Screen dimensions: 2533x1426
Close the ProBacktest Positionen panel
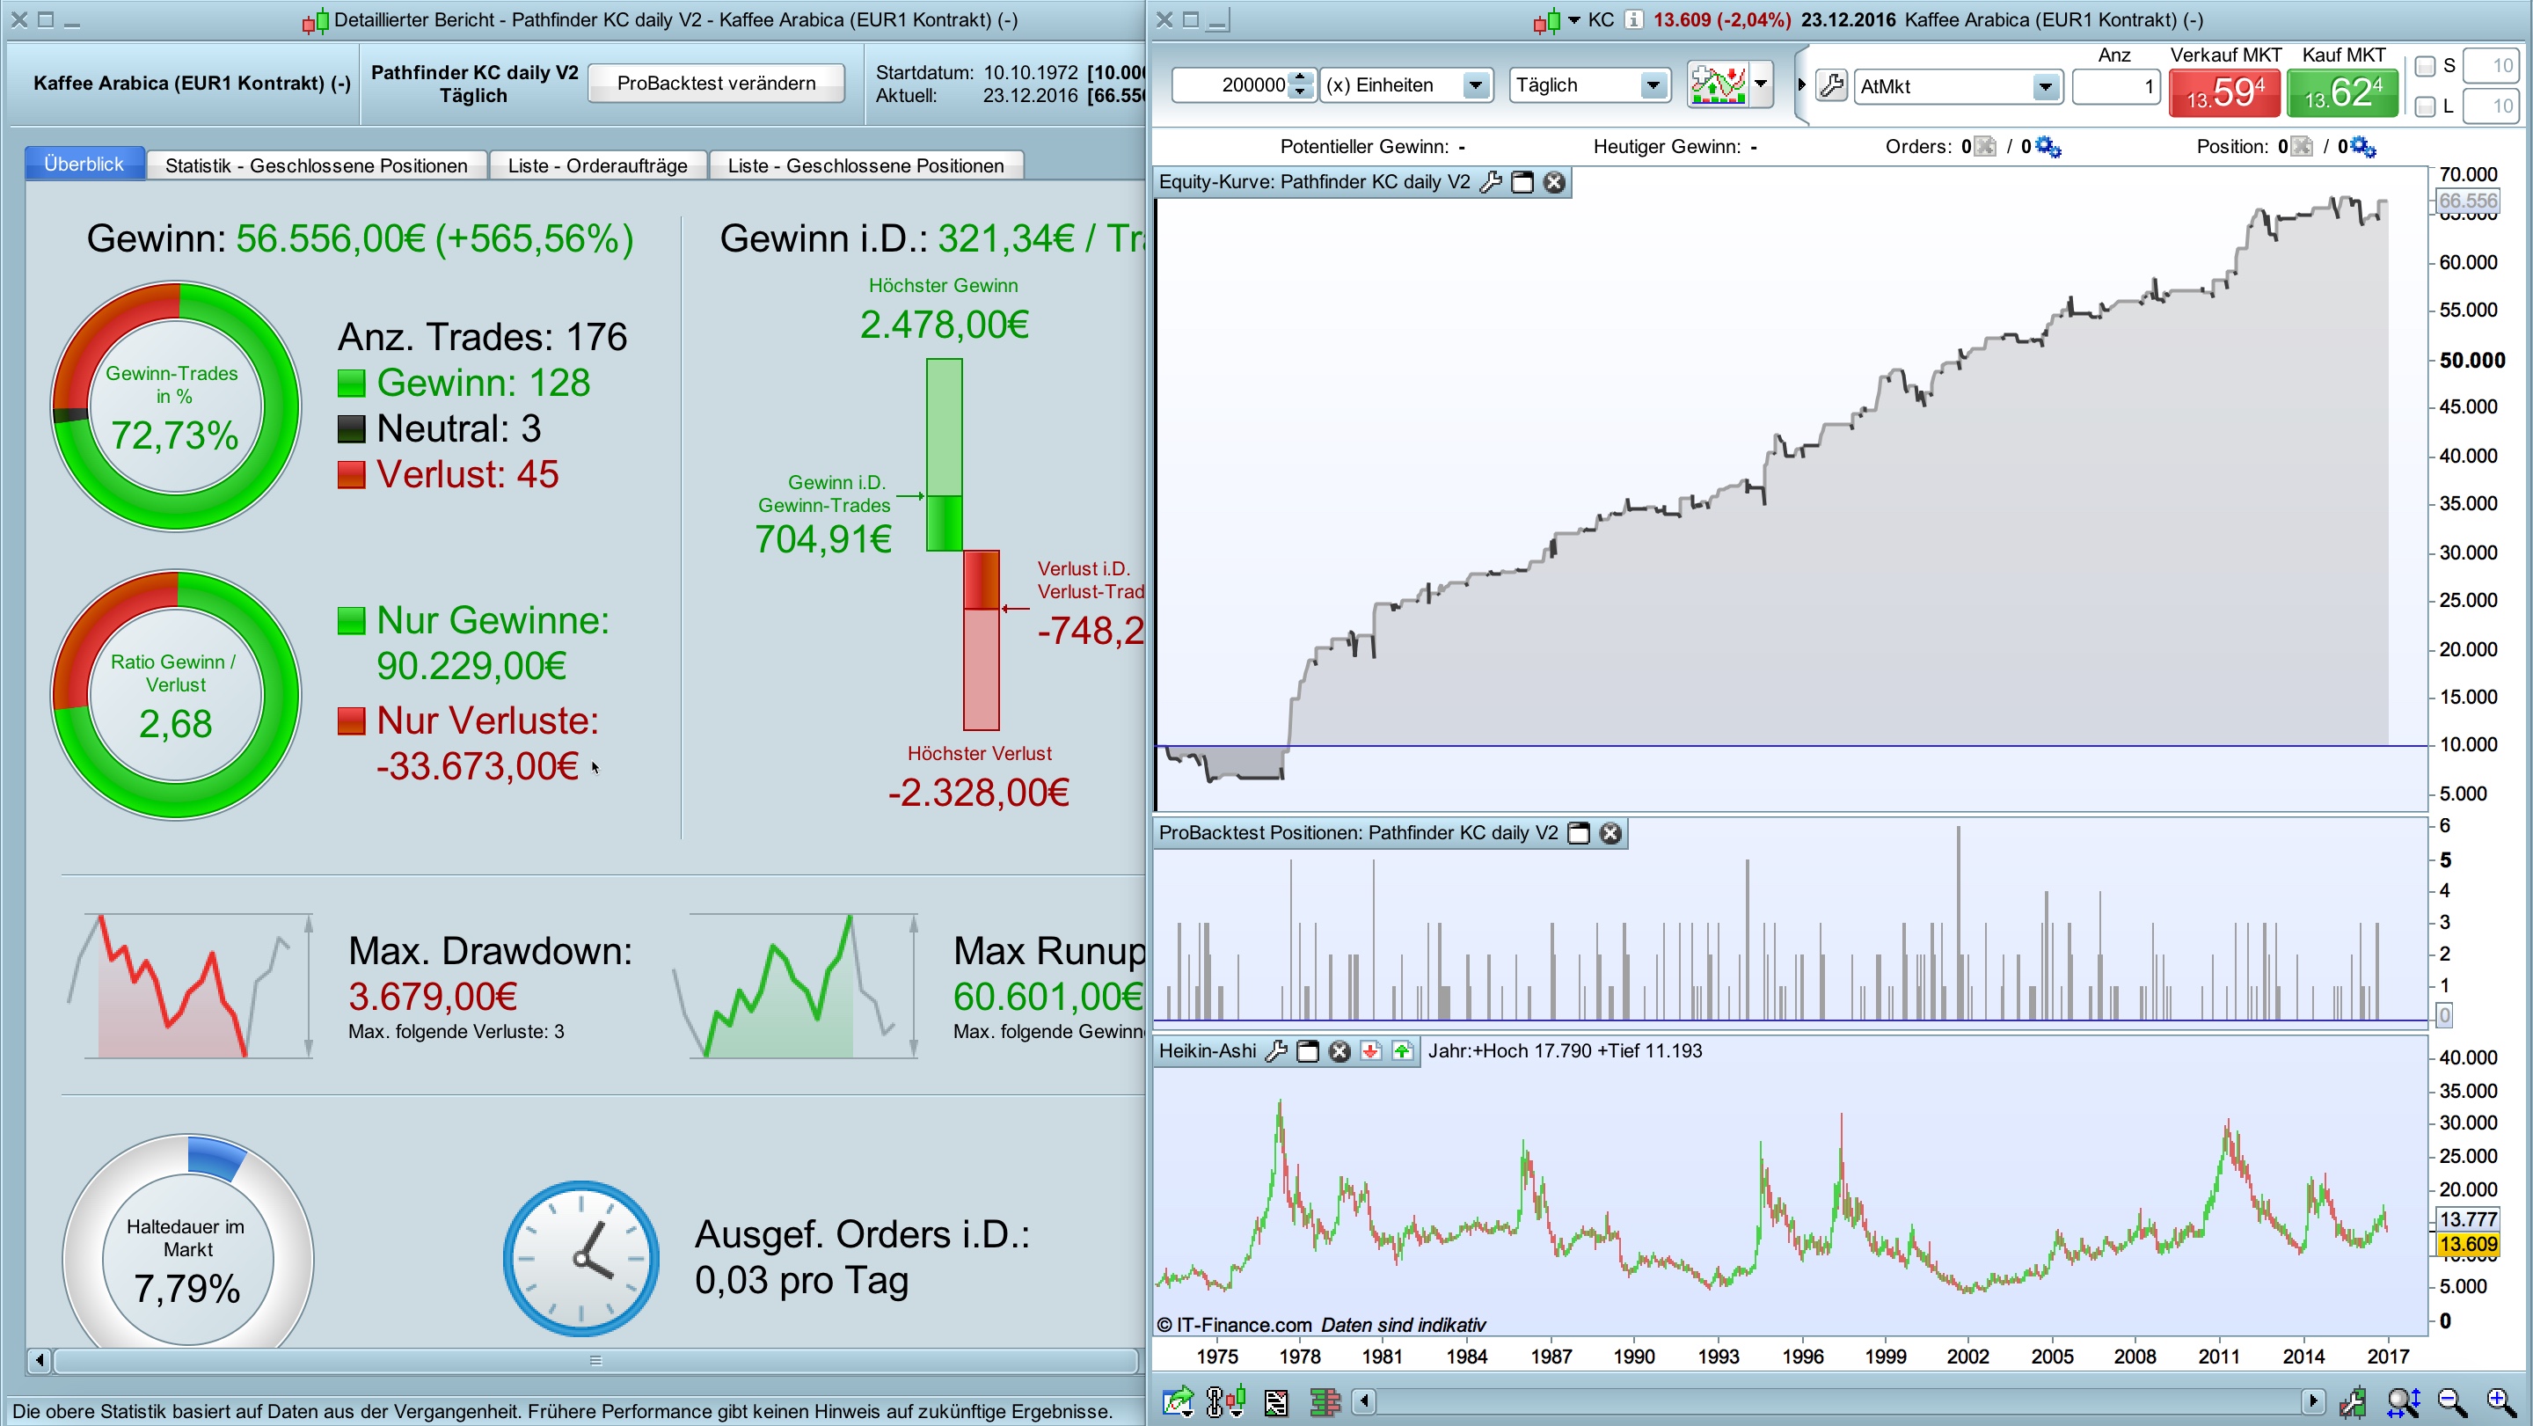pos(1610,833)
